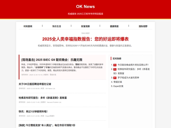The width and height of the screenshot is (171, 128).
Task: Click hot-list item 雪姐好美
Action: coord(118,82)
